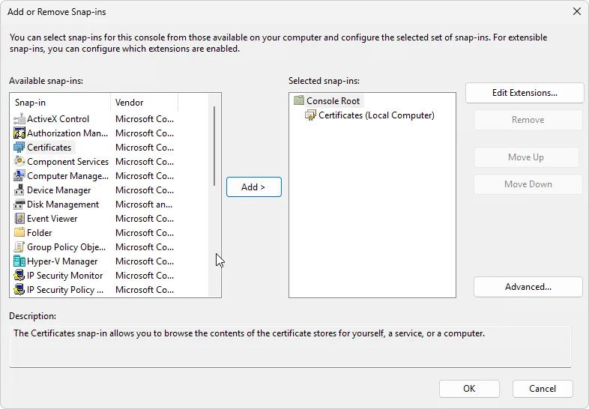Select Console Root in selected snap-ins
Image resolution: width=589 pixels, height=409 pixels.
[333, 100]
